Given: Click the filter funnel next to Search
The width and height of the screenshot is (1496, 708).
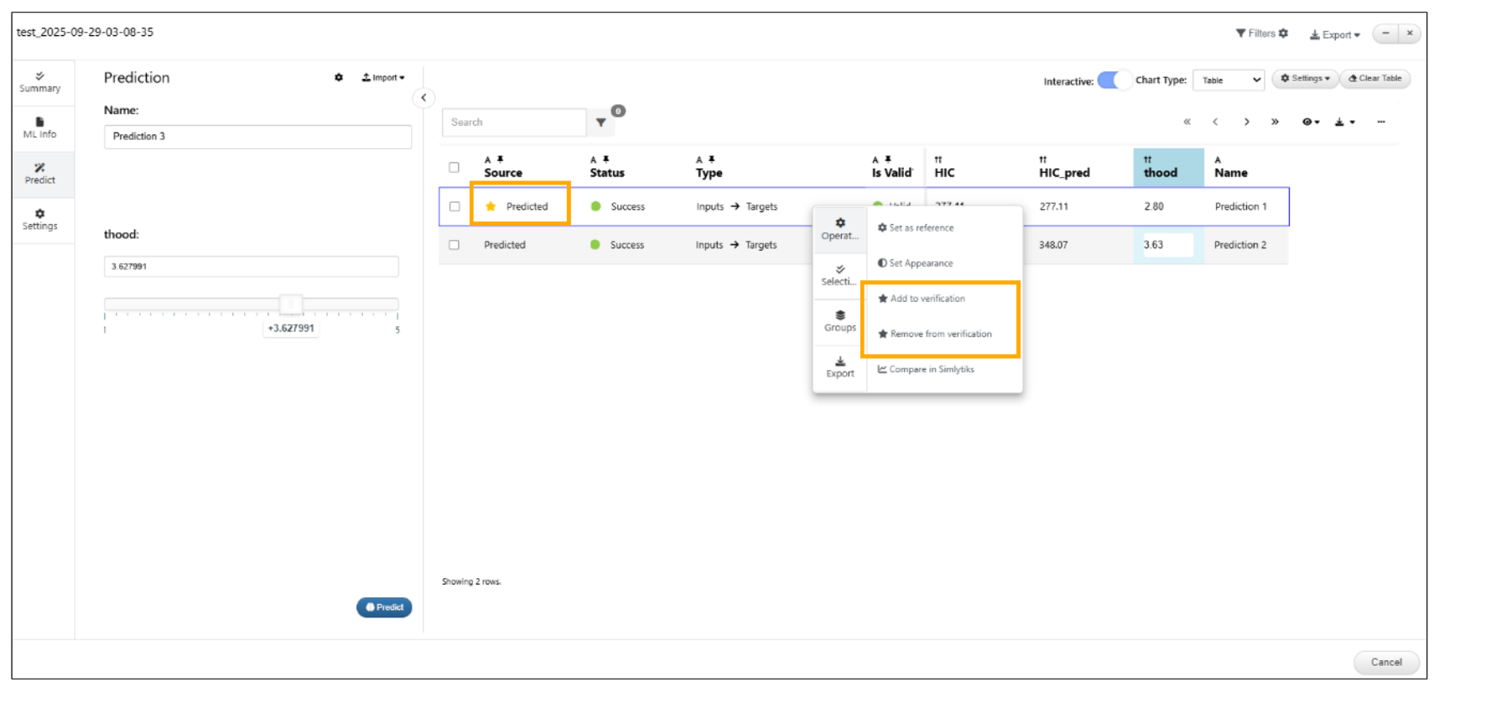Looking at the screenshot, I should (x=600, y=122).
